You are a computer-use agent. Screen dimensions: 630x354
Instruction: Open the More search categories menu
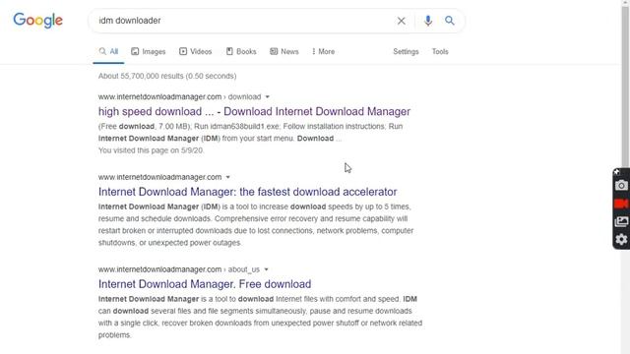pos(323,51)
